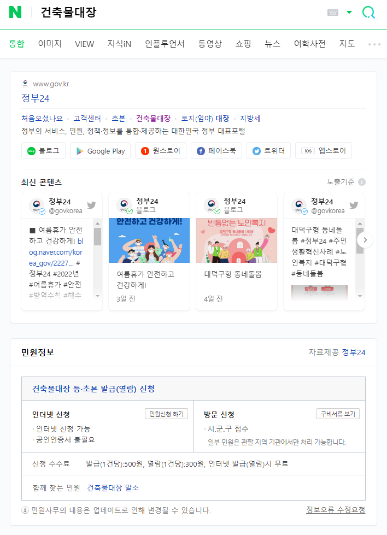Go to the 지도 tab
387x535 pixels.
(347, 44)
